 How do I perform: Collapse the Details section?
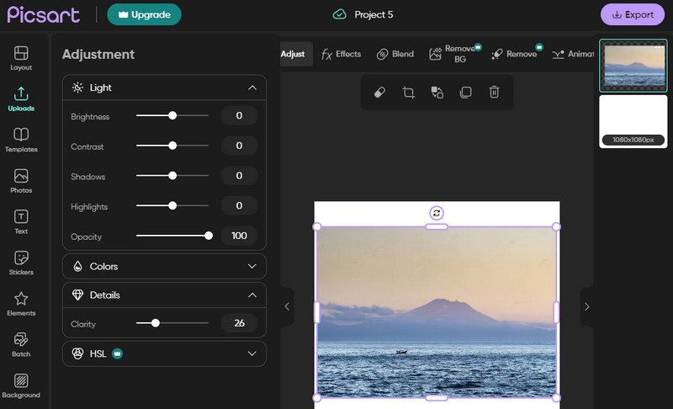click(x=252, y=295)
